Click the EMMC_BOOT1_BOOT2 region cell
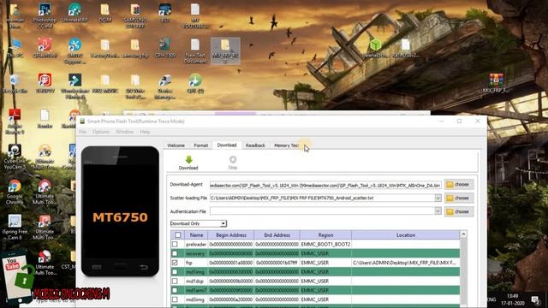548x308 pixels. coord(325,244)
